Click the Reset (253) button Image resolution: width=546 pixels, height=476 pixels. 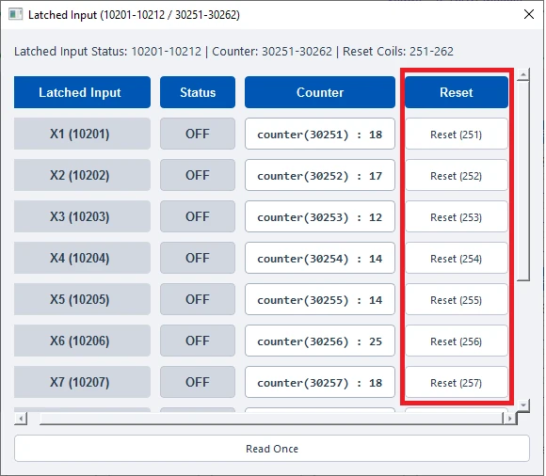point(457,216)
